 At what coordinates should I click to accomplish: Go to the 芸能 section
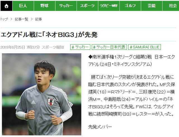click(152, 6)
